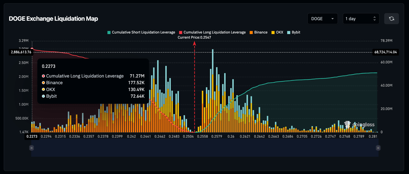
Task: Click the yellow OKX dot in the tooltip
Action: tap(43, 89)
